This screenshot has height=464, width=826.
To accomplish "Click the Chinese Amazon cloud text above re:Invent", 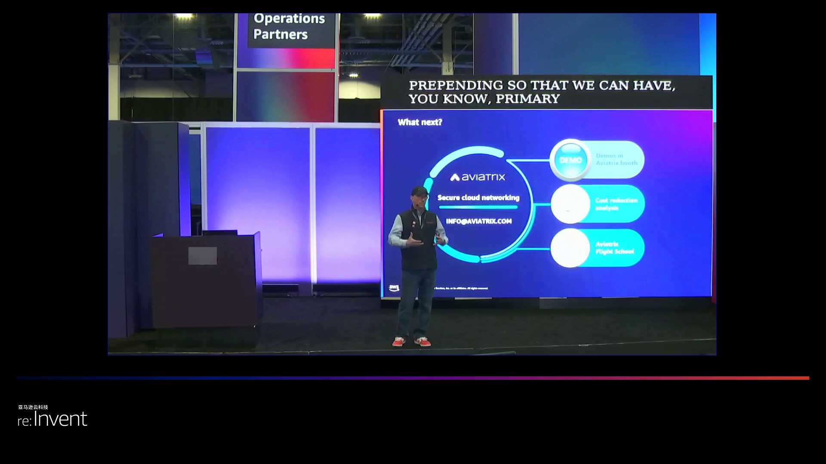I will tap(33, 407).
